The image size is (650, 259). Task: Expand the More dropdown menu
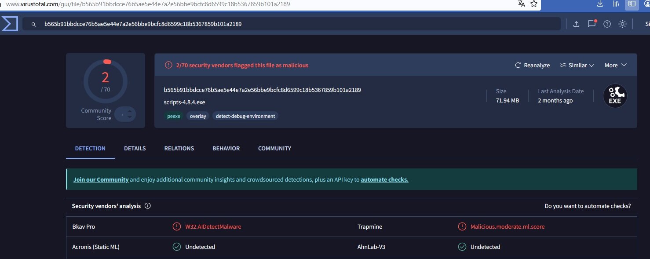click(x=615, y=65)
